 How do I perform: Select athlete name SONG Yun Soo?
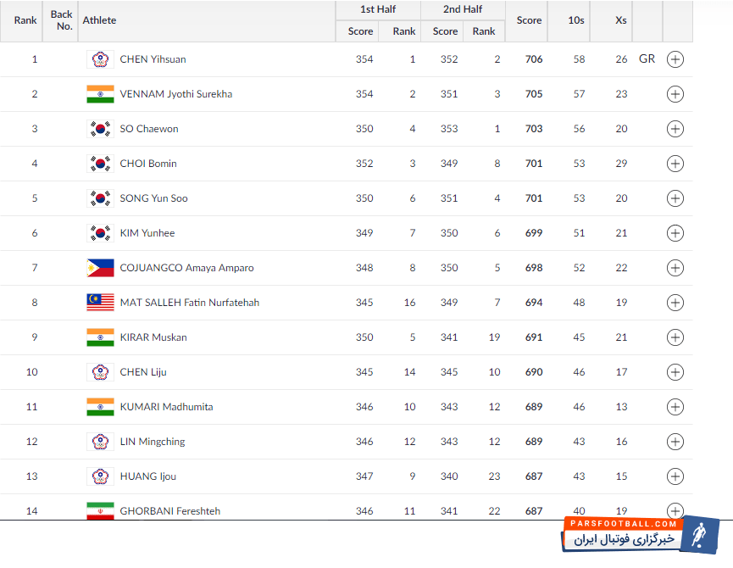point(153,198)
